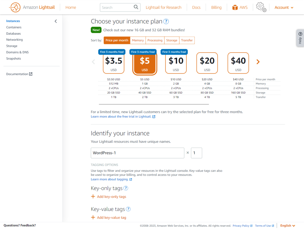The image size is (304, 230).
Task: Open the free trial learn more link
Action: coord(121,116)
